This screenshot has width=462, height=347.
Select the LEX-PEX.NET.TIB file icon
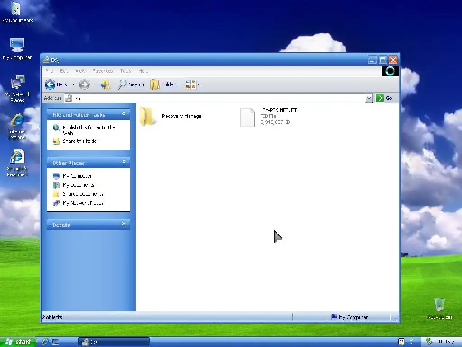click(x=248, y=117)
